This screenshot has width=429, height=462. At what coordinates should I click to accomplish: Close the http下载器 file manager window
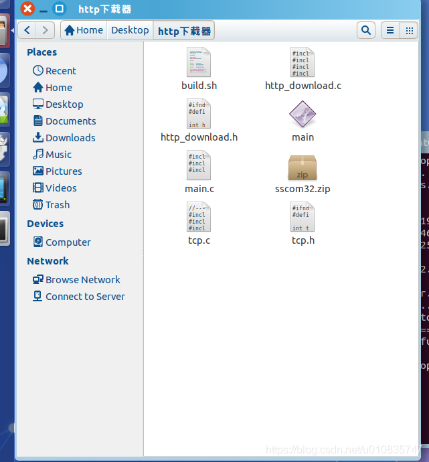pos(27,9)
